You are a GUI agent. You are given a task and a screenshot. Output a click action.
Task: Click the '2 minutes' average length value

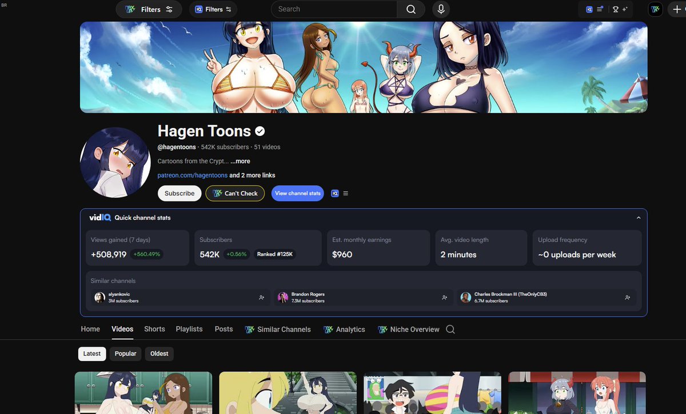(x=458, y=254)
